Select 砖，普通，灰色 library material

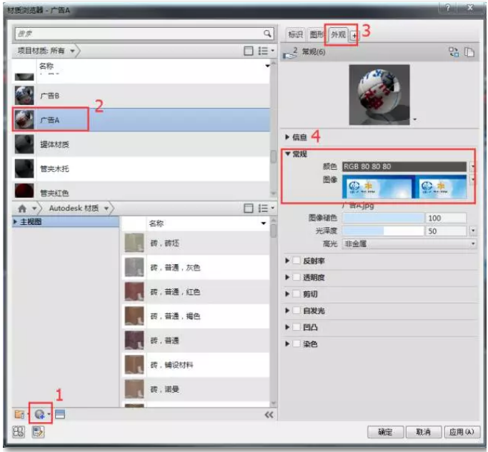pyautogui.click(x=196, y=267)
